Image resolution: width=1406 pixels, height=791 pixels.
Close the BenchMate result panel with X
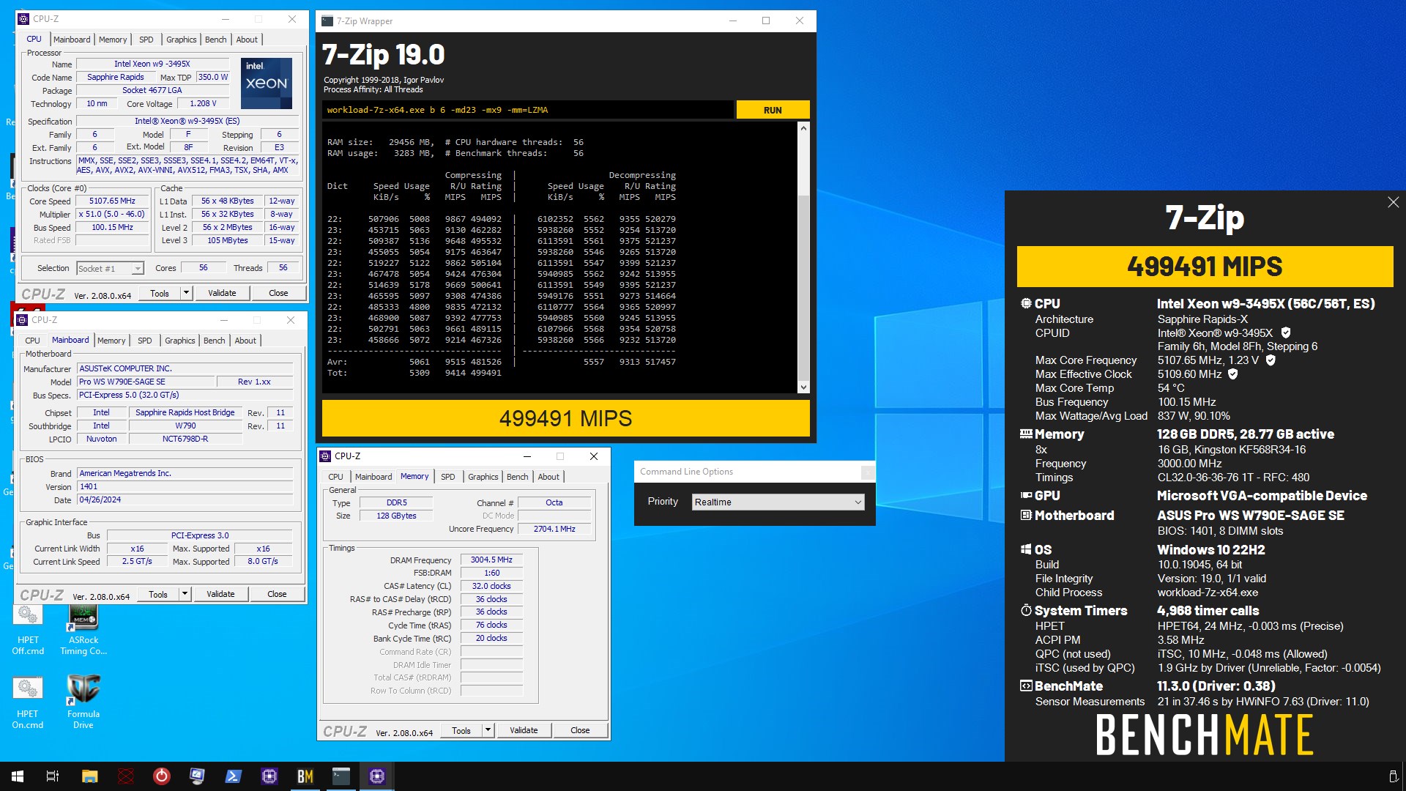1393,203
